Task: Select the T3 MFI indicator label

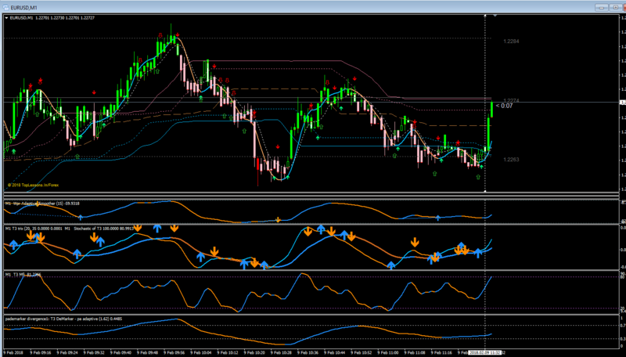Action: tap(23, 275)
